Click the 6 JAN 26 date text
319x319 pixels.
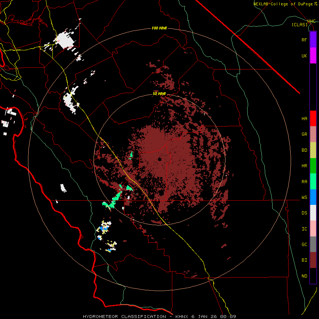tap(205, 317)
